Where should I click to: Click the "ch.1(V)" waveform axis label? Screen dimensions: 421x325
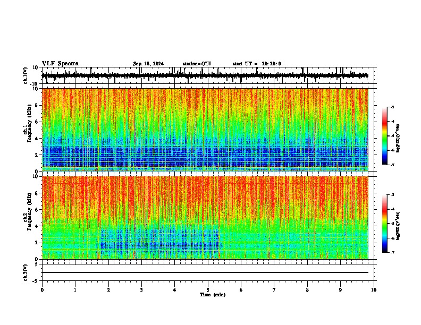26,75
